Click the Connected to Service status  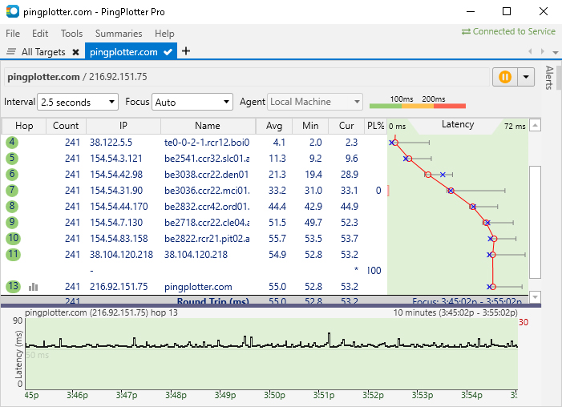(x=508, y=31)
